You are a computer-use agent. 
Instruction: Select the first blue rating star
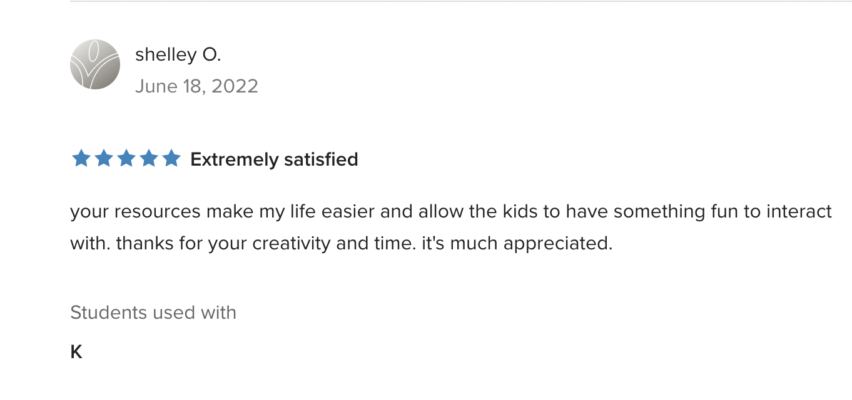click(x=81, y=159)
